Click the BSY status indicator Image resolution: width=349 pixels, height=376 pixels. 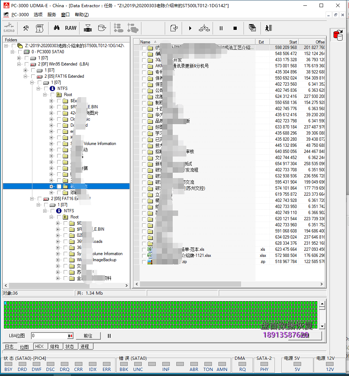click(8, 364)
